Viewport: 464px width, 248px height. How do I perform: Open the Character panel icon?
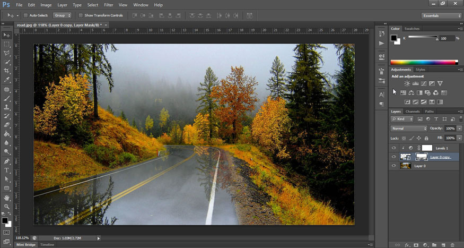click(x=382, y=95)
